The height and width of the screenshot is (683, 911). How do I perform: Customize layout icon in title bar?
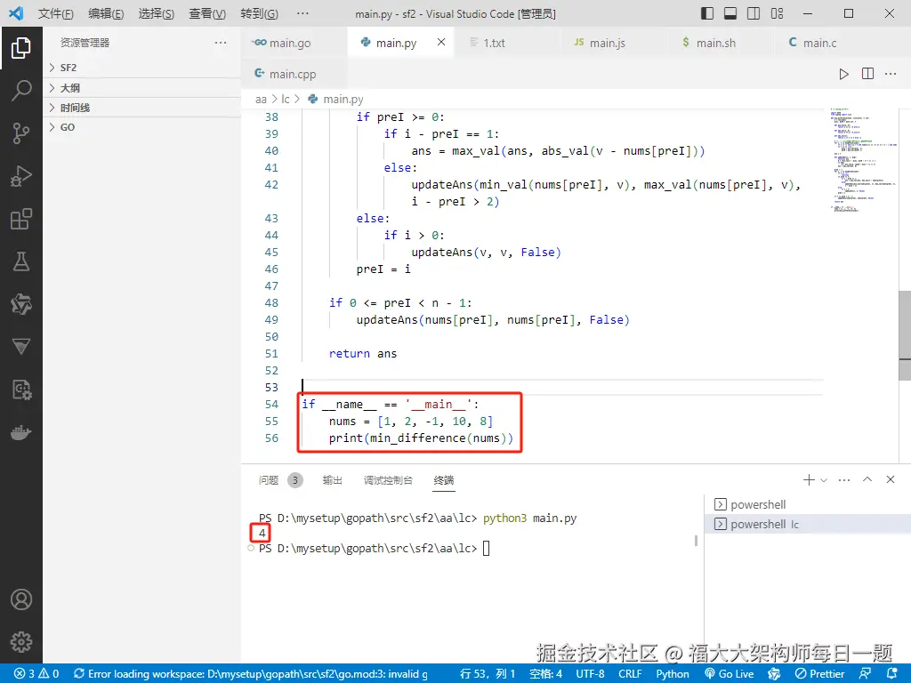click(777, 13)
